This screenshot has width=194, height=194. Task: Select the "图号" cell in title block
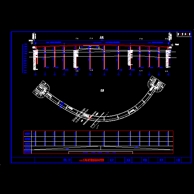click(161, 160)
